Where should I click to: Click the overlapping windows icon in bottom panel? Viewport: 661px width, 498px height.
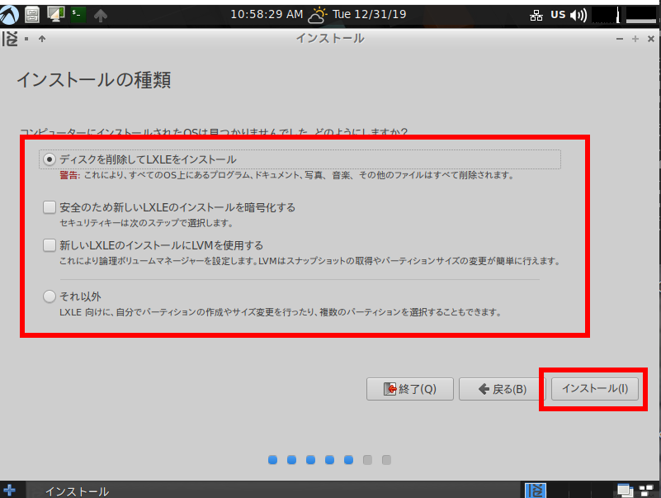625,491
